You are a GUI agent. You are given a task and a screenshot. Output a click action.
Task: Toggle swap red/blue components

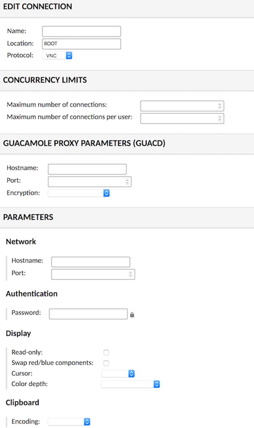coord(106,363)
